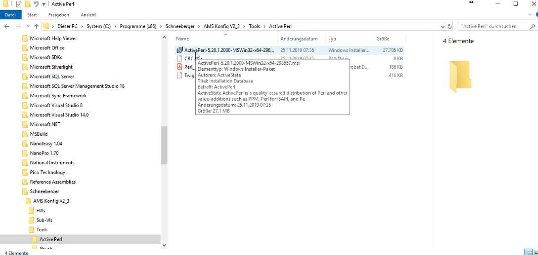Select Microsoft Sync Framework folder
The height and width of the screenshot is (255, 538).
pos(58,96)
